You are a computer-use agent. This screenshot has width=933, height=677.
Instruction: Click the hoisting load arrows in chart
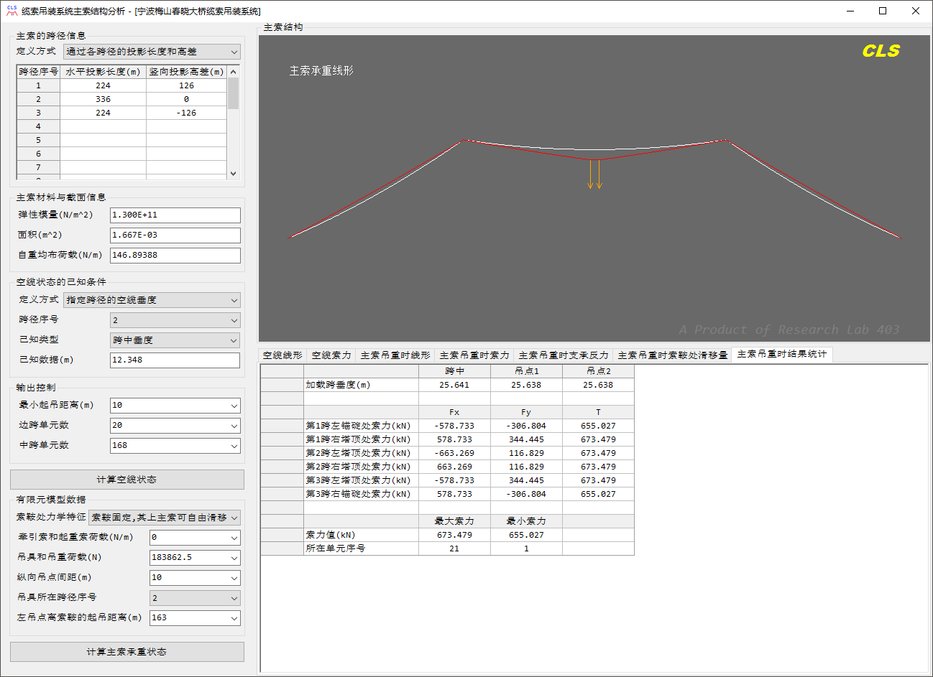[594, 174]
